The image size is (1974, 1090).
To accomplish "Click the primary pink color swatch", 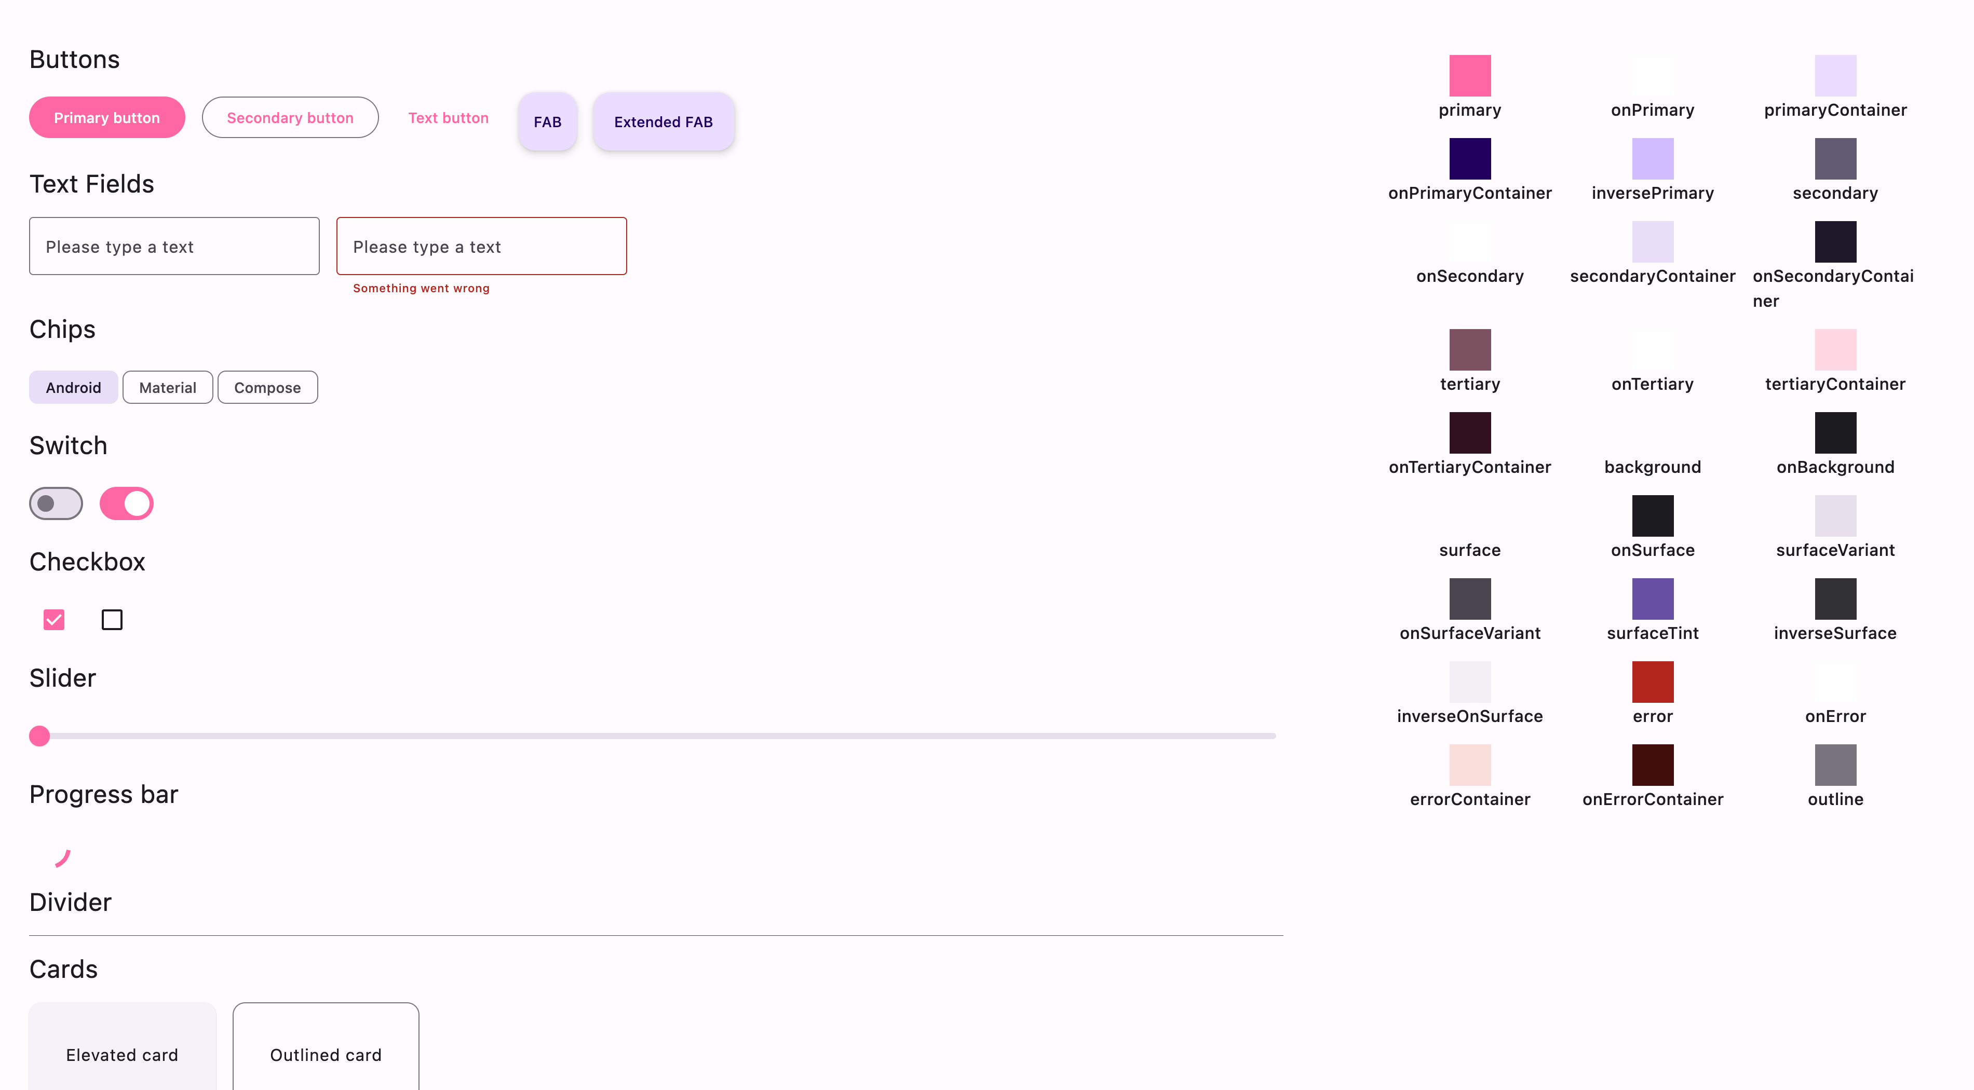I will pos(1469,75).
